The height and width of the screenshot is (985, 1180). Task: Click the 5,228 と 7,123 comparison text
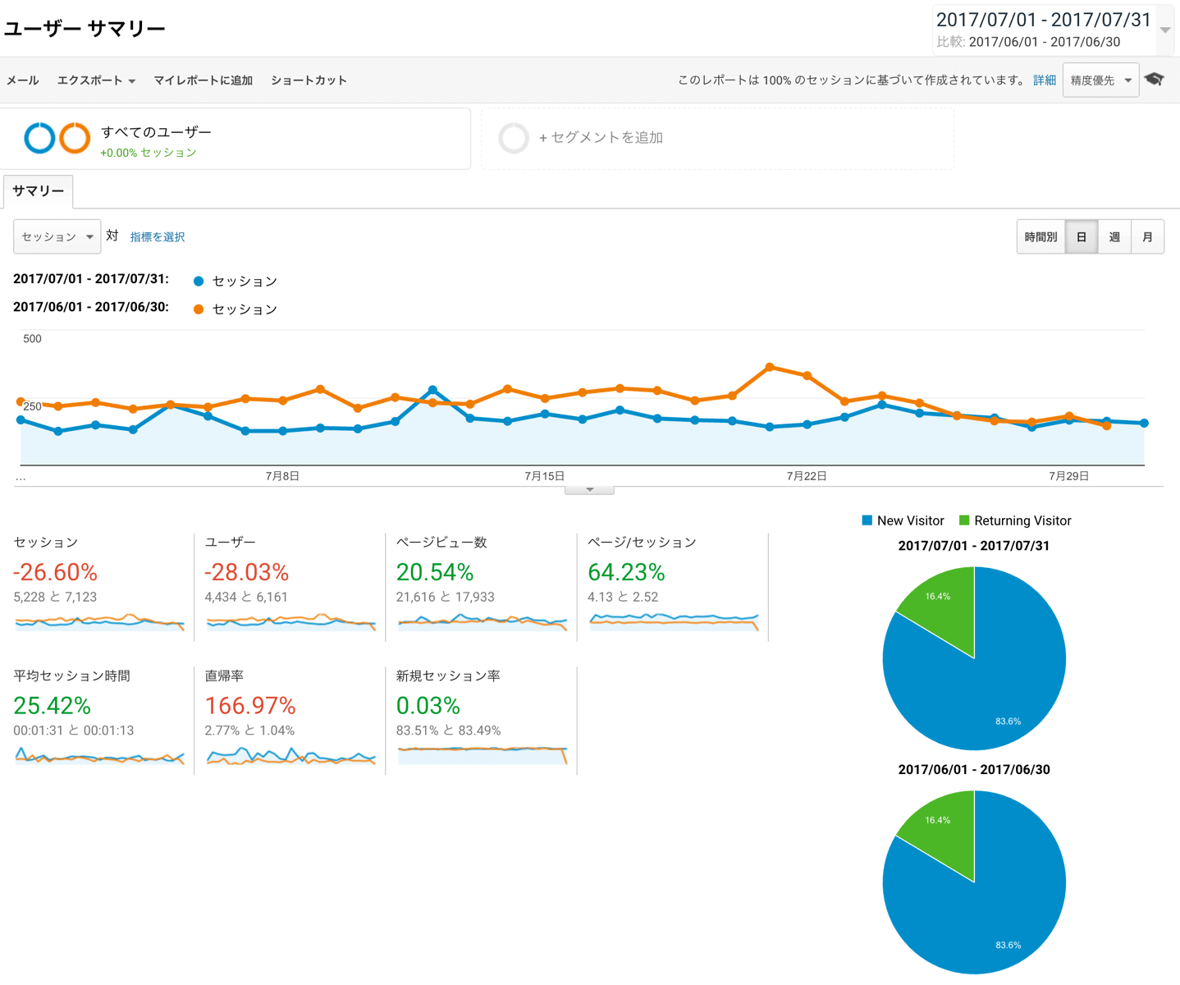(x=56, y=597)
